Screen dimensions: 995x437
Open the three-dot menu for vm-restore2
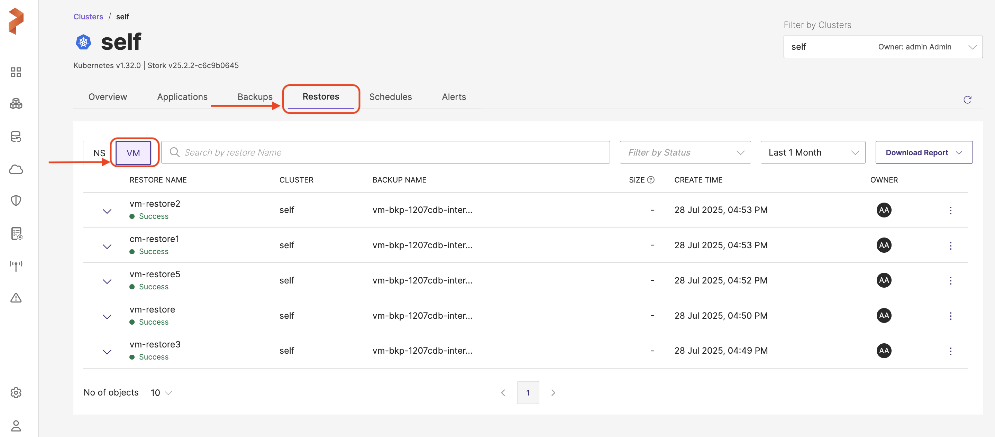click(x=950, y=211)
